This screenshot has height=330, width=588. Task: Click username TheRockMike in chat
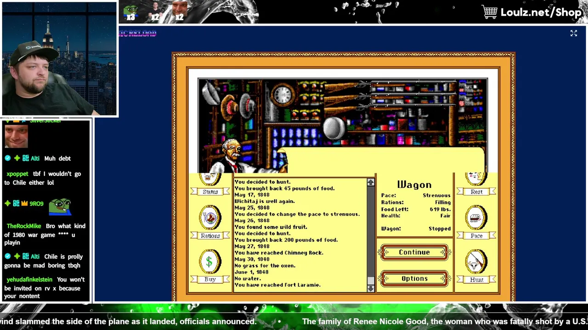24,226
